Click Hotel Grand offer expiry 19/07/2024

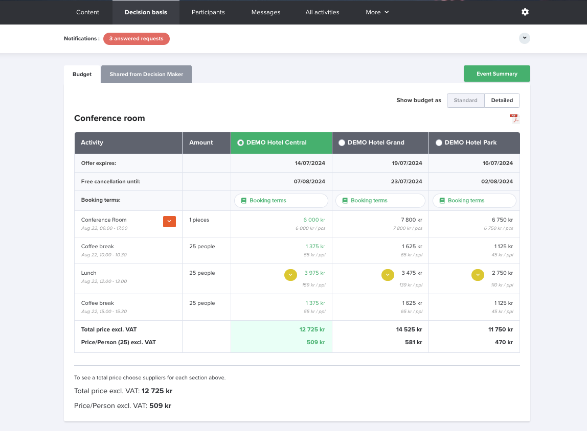tap(407, 163)
